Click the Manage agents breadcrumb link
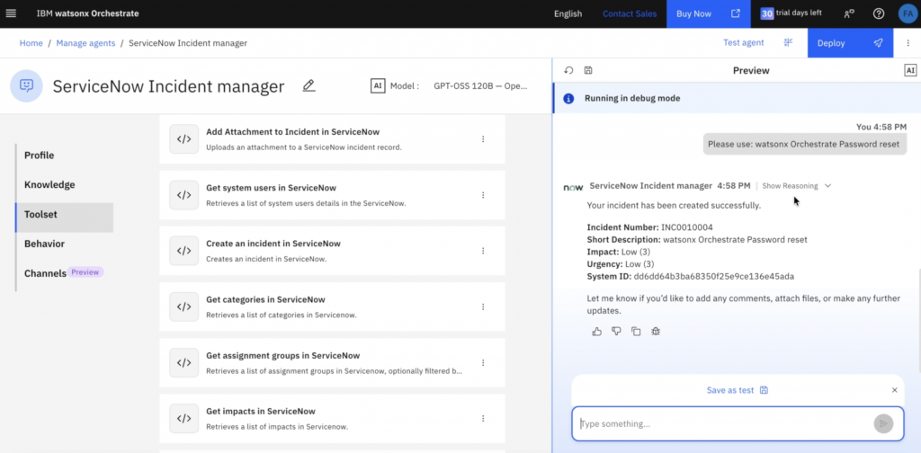 pyautogui.click(x=85, y=43)
